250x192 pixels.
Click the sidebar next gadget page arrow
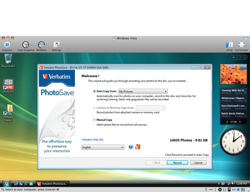click(244, 57)
